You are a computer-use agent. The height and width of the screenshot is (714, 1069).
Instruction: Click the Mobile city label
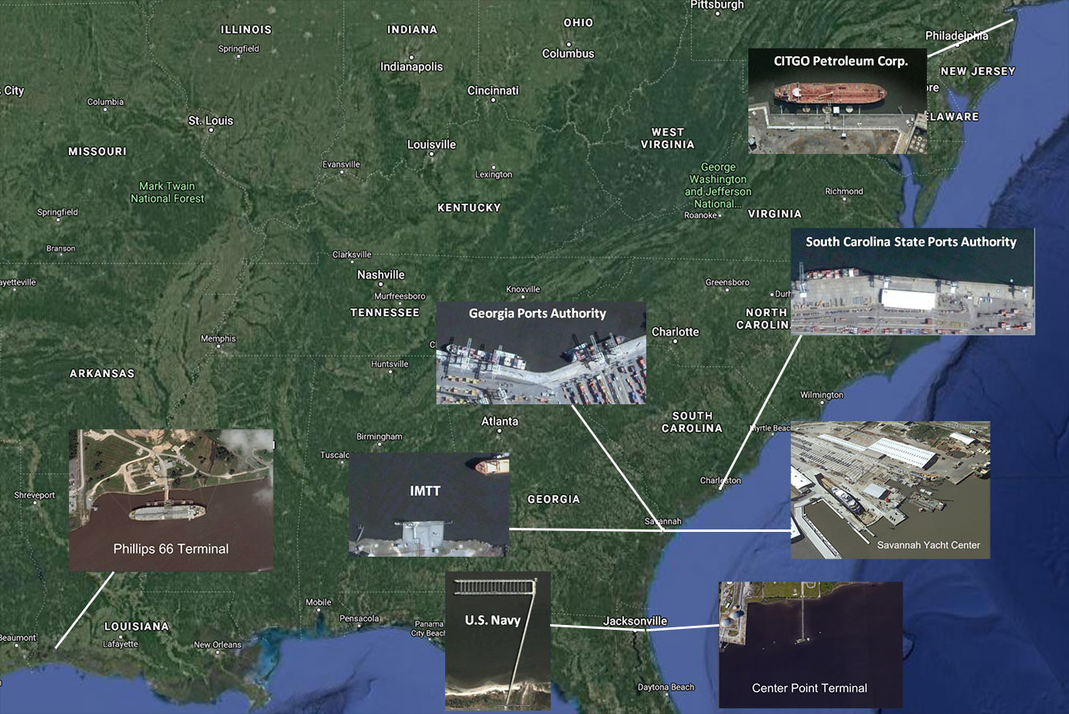[x=318, y=602]
